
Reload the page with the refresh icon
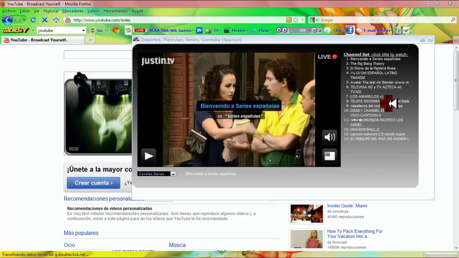pos(33,20)
